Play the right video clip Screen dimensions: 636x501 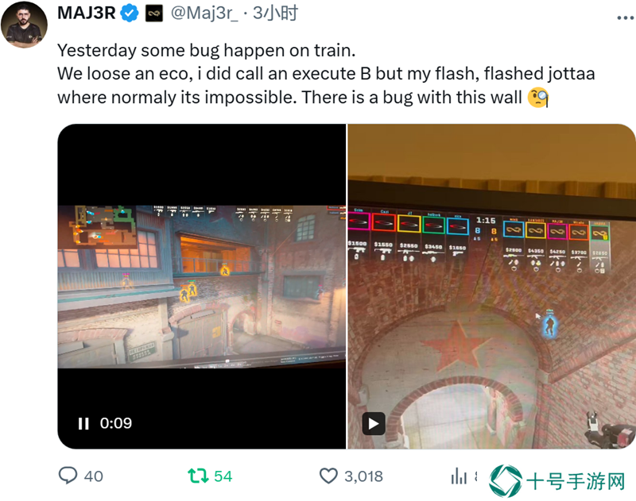point(374,424)
